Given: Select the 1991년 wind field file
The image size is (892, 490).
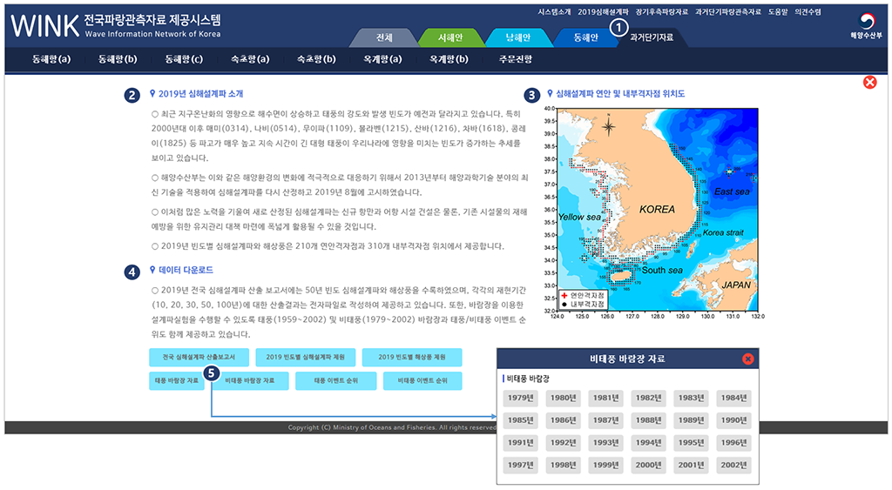Looking at the screenshot, I should [521, 442].
